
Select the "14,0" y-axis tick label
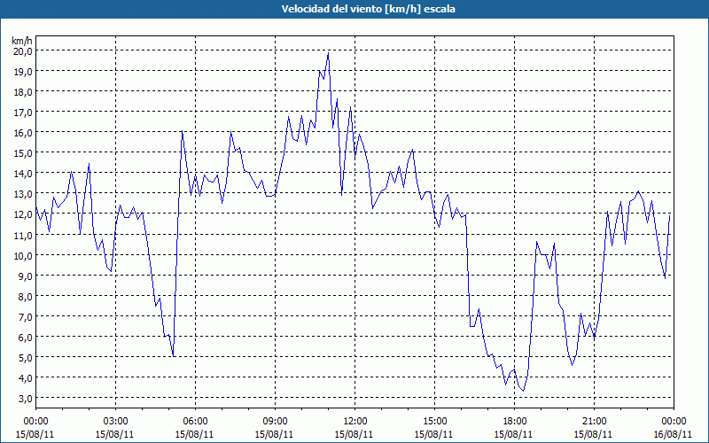click(22, 173)
